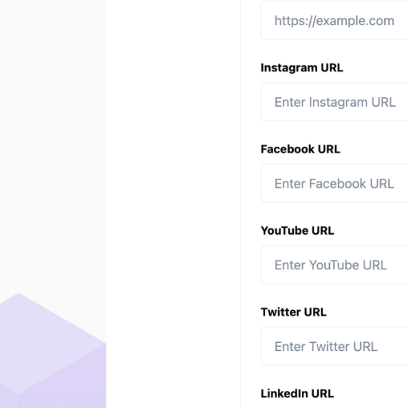
Task: Click the "Enter YouTube URL" placeholder text
Action: tap(330, 265)
